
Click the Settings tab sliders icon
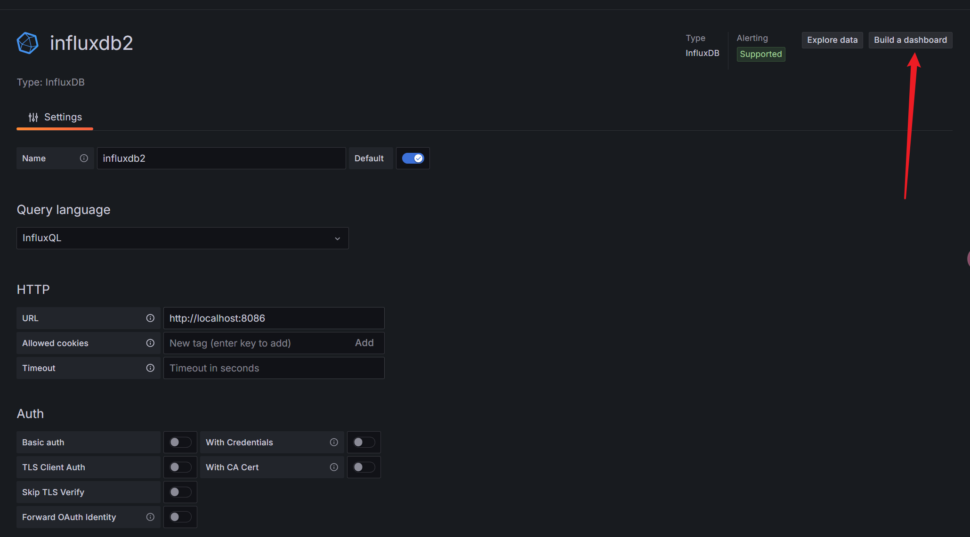(x=33, y=118)
